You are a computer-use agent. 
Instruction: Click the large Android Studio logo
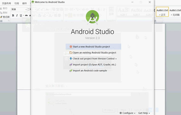tap(92, 17)
